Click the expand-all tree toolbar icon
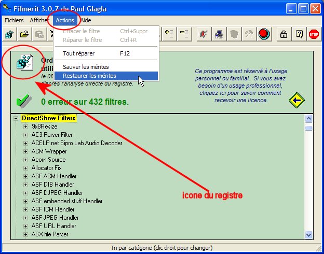This screenshot has width=324, height=254. tap(169, 34)
